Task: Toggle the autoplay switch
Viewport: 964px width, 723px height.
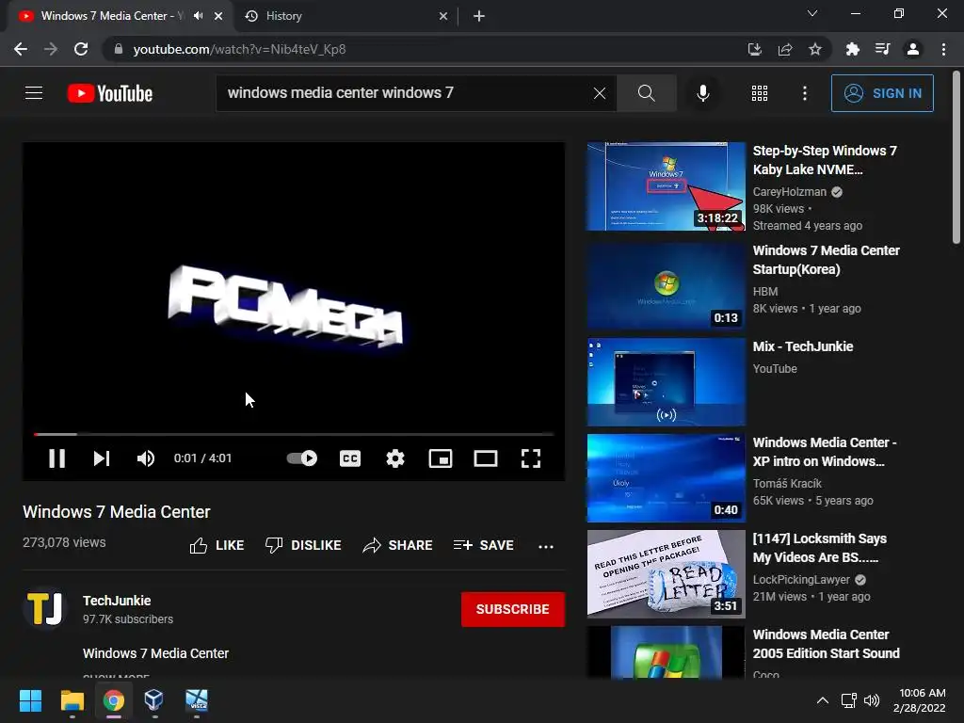Action: [302, 458]
